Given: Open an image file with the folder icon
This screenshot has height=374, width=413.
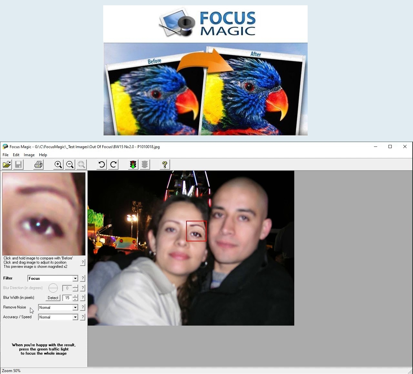Looking at the screenshot, I should click(x=7, y=165).
